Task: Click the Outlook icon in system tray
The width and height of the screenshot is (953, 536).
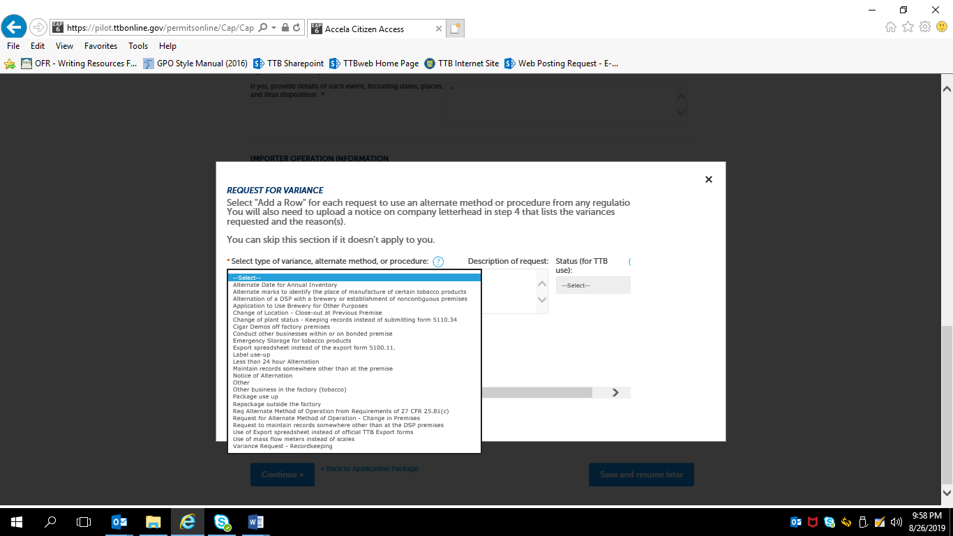Action: coord(796,521)
